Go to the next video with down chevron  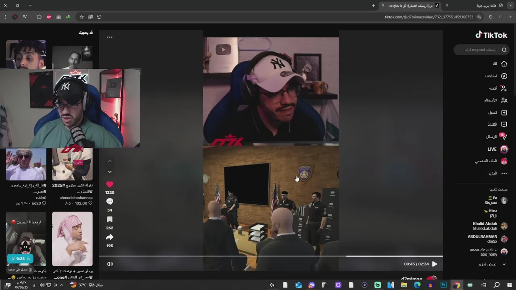click(x=110, y=172)
